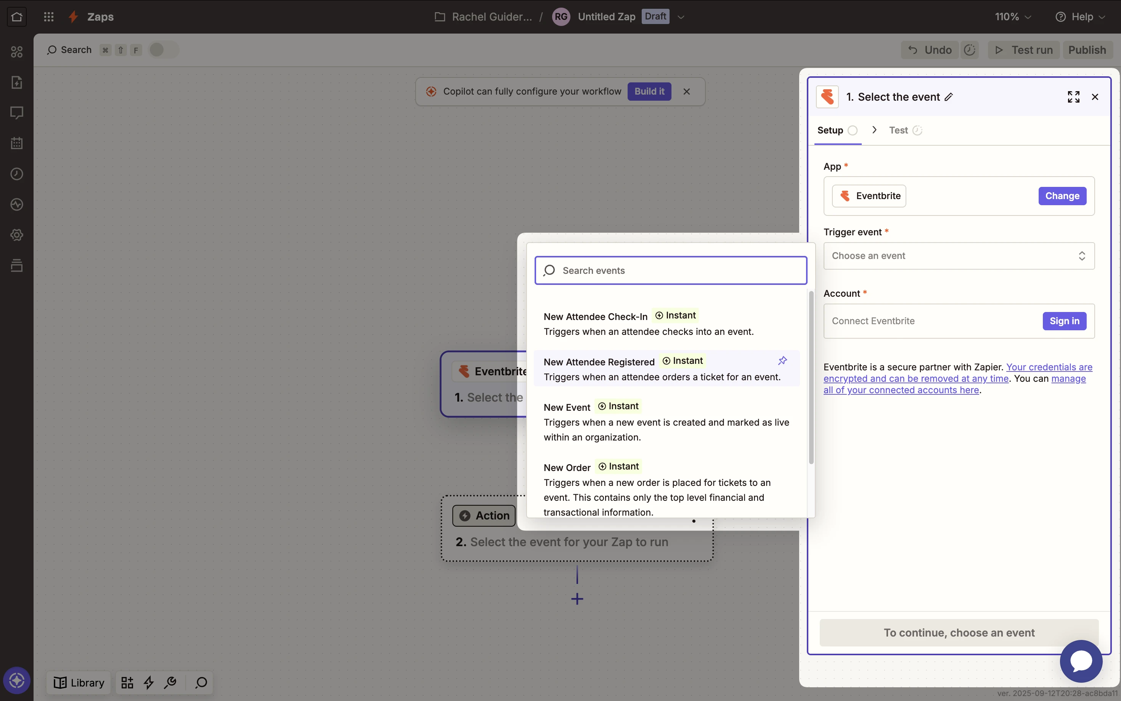Expand the step panel to full screen
The width and height of the screenshot is (1121, 701).
click(1073, 97)
